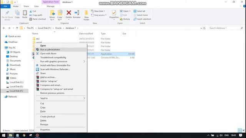Click Cut in the Clipboard group
The image size is (246, 138).
(33, 11)
